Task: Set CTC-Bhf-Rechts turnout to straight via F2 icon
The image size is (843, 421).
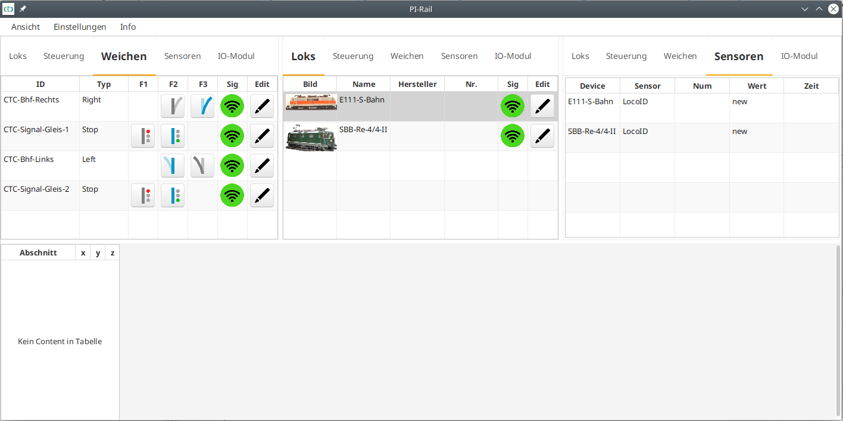Action: (x=173, y=106)
